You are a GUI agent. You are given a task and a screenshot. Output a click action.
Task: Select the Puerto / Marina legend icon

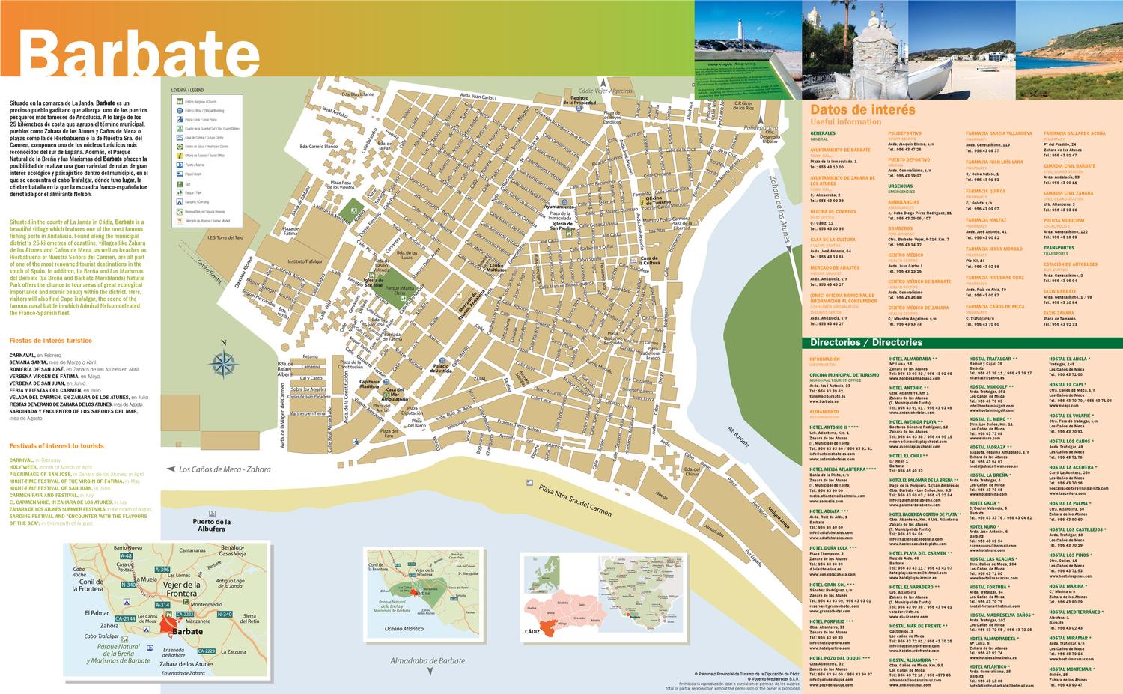[x=180, y=165]
